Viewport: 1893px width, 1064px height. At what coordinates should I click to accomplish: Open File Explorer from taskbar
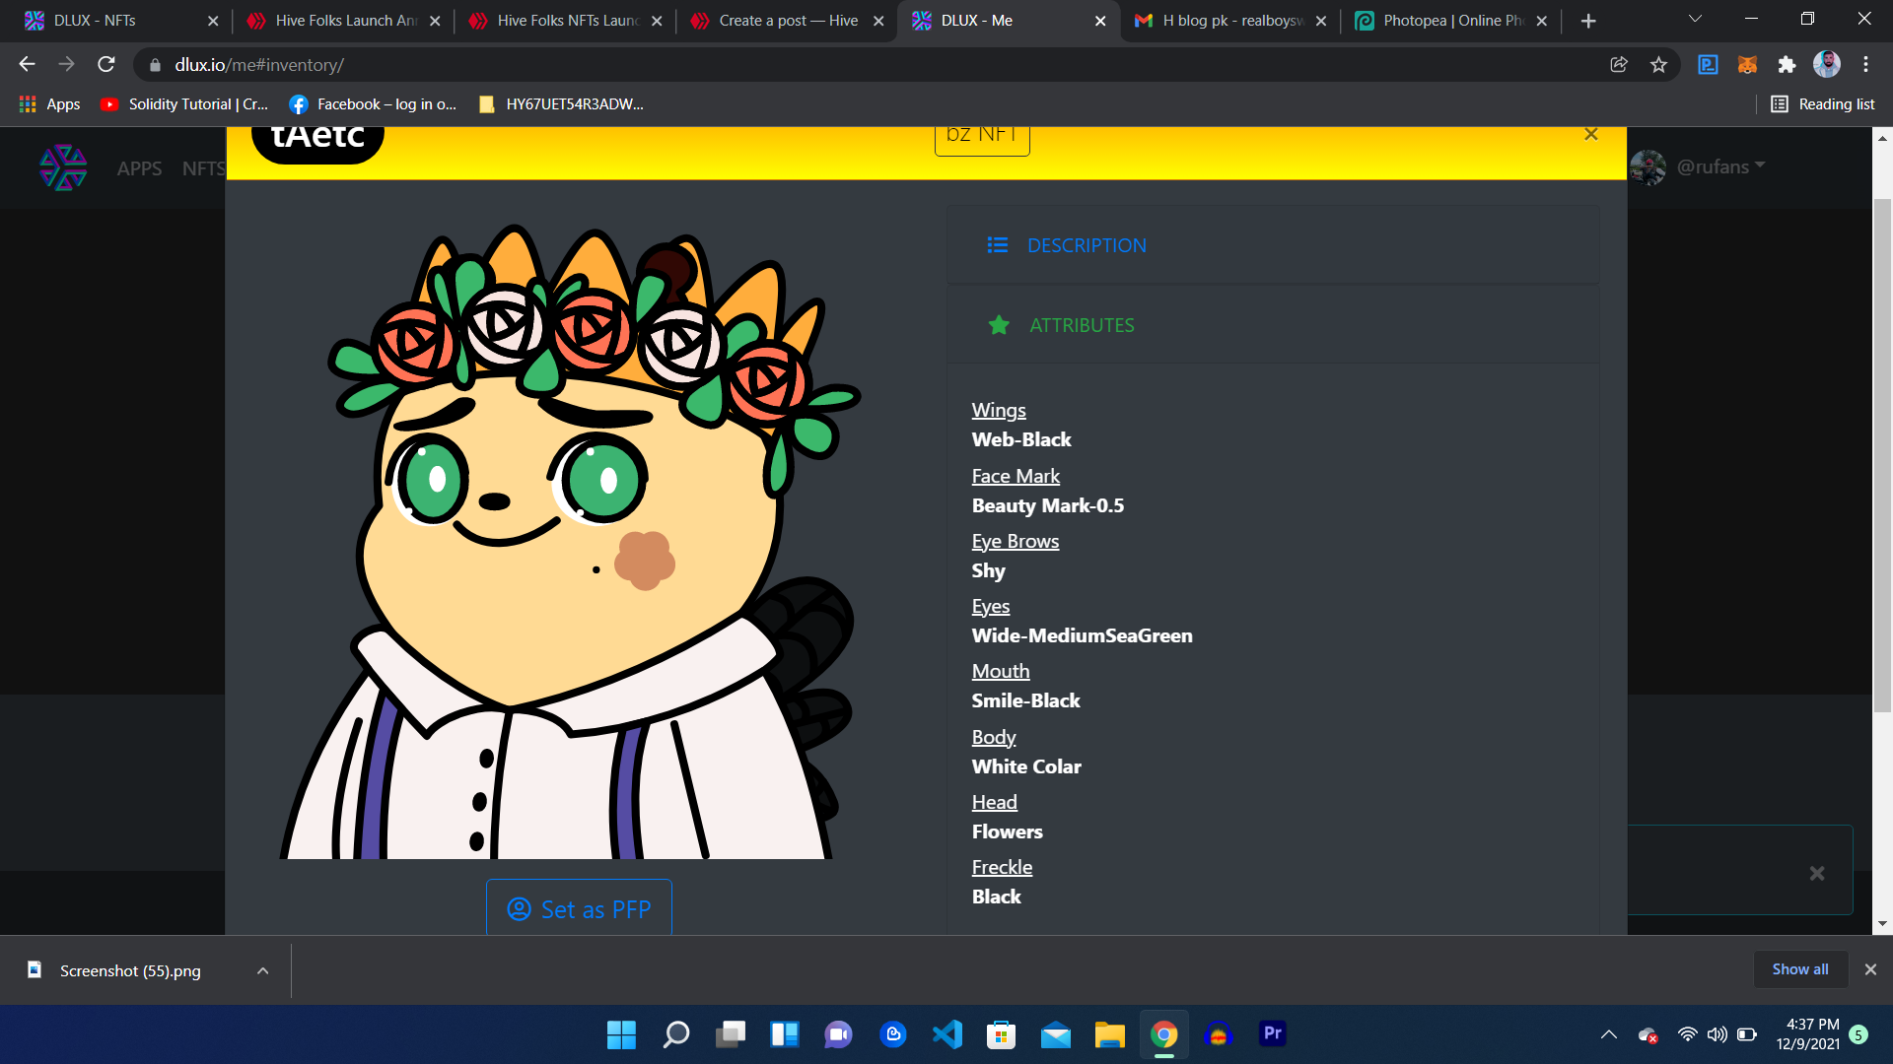click(x=1110, y=1034)
